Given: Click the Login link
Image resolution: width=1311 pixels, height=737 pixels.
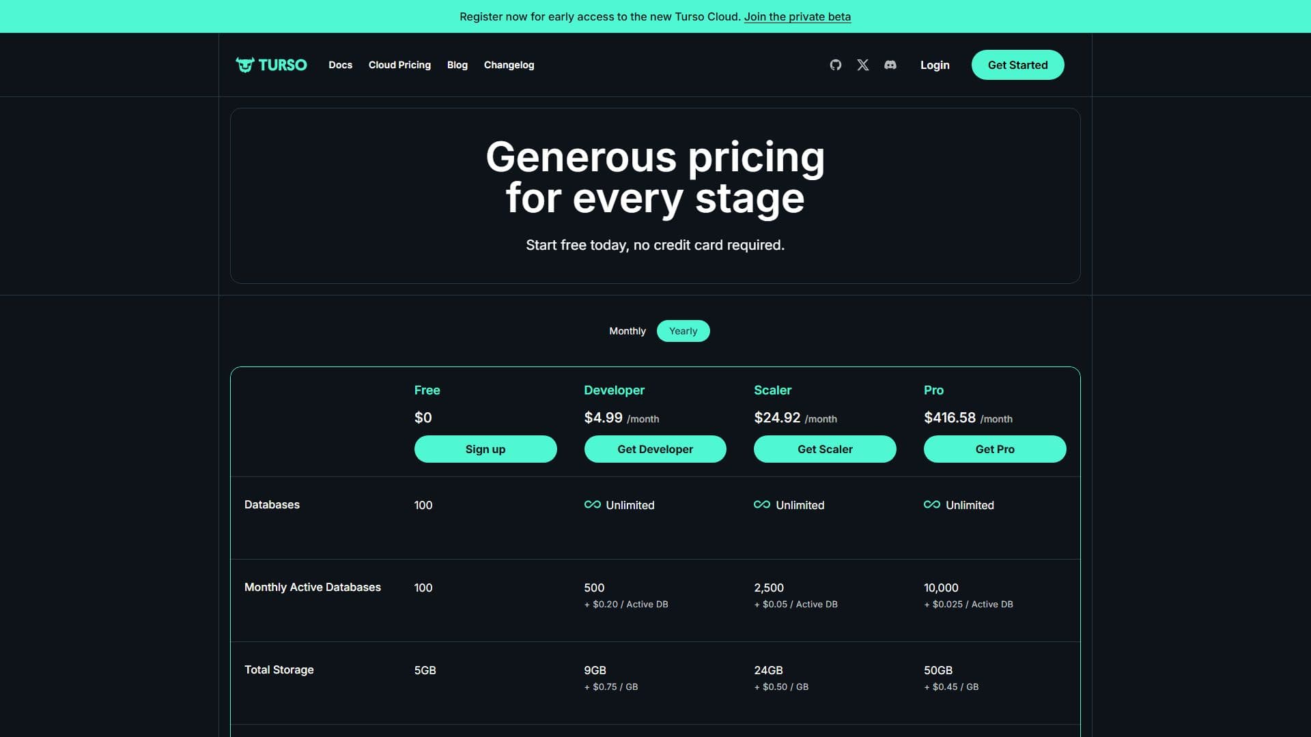Looking at the screenshot, I should 935,65.
